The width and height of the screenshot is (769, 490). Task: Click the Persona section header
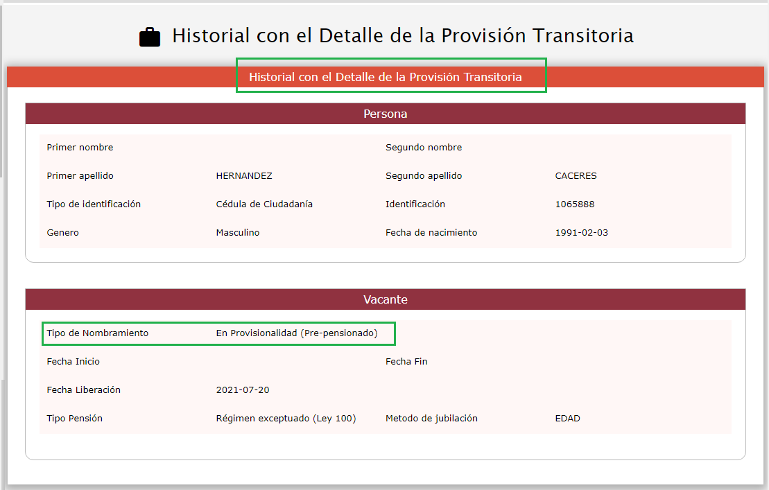pyautogui.click(x=385, y=114)
